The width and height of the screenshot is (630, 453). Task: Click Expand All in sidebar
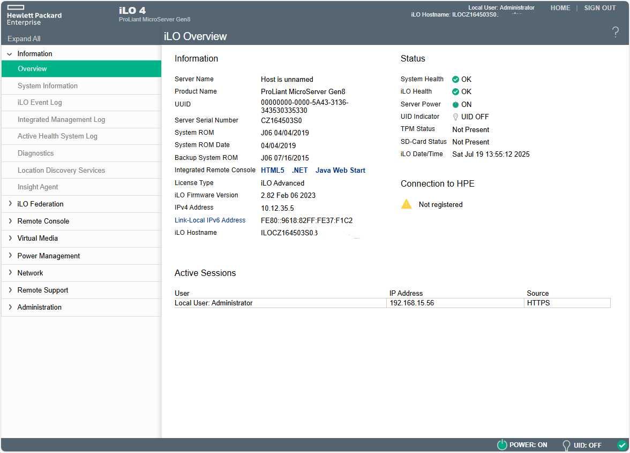coord(24,39)
